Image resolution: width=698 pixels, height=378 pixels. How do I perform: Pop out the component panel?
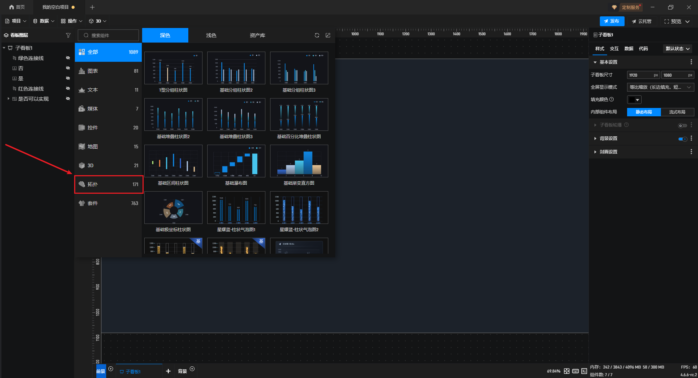coord(328,35)
